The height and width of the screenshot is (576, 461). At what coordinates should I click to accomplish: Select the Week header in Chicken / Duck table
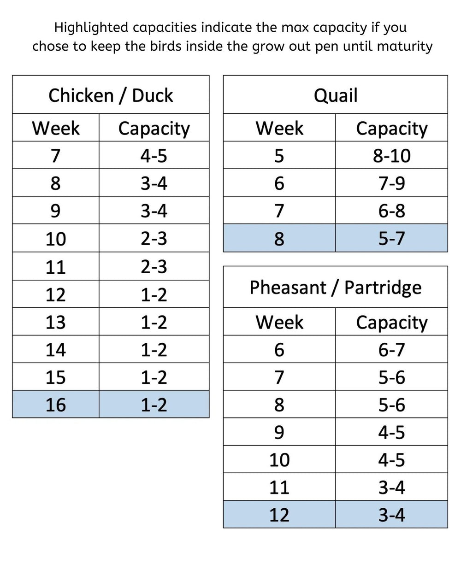click(x=55, y=128)
